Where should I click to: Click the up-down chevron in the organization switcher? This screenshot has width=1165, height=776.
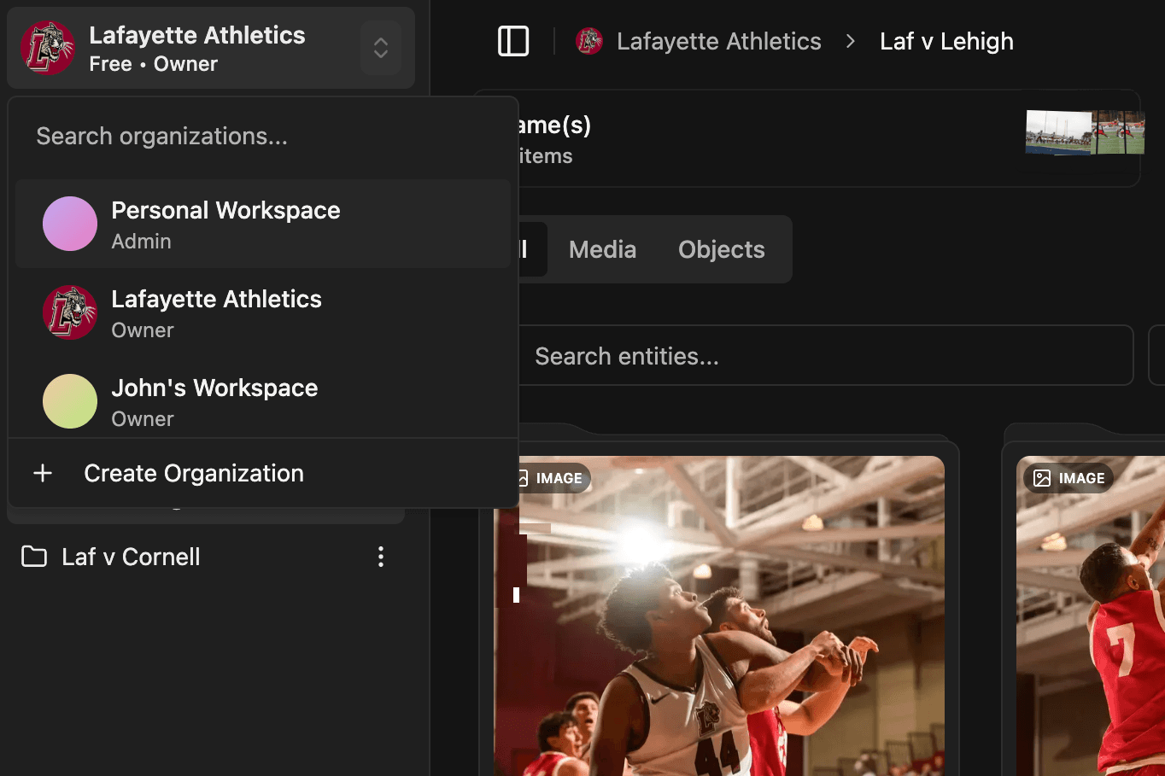click(x=381, y=48)
